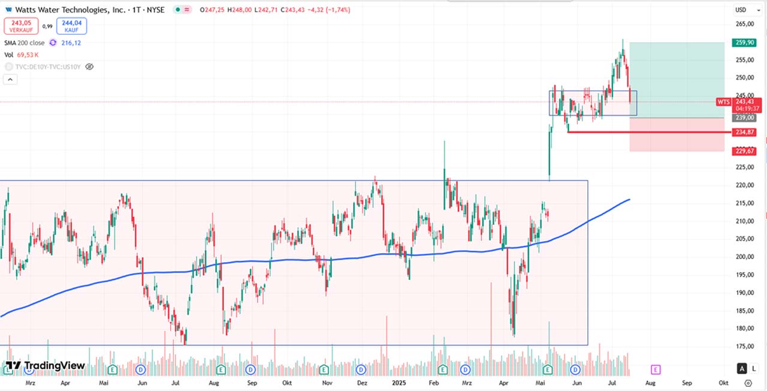
Task: Open the chart settings gear icon
Action: point(748,383)
